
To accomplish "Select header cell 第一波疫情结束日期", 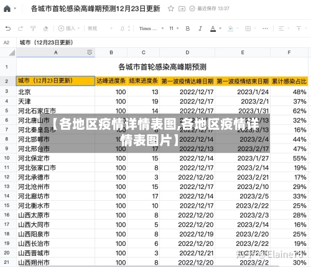I will pyautogui.click(x=243, y=81).
